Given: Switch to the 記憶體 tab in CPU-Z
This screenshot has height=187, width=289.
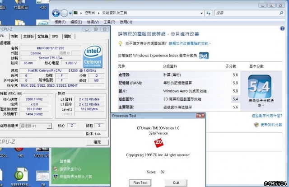Looking at the screenshot, I should click(x=43, y=36).
